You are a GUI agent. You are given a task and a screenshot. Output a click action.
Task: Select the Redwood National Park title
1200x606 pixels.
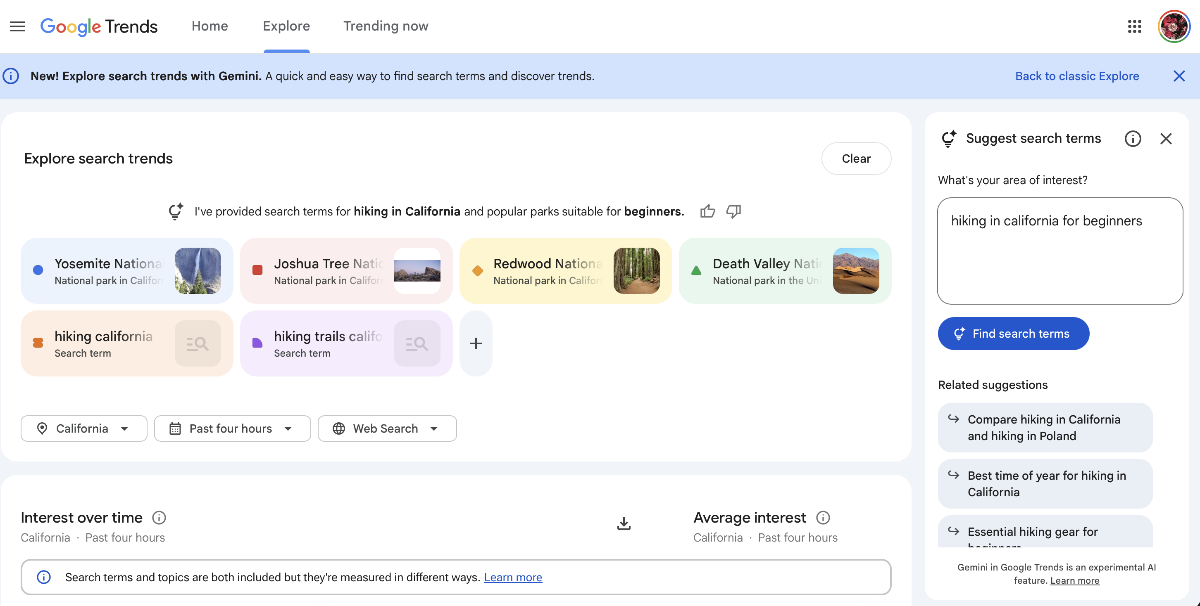[548, 263]
